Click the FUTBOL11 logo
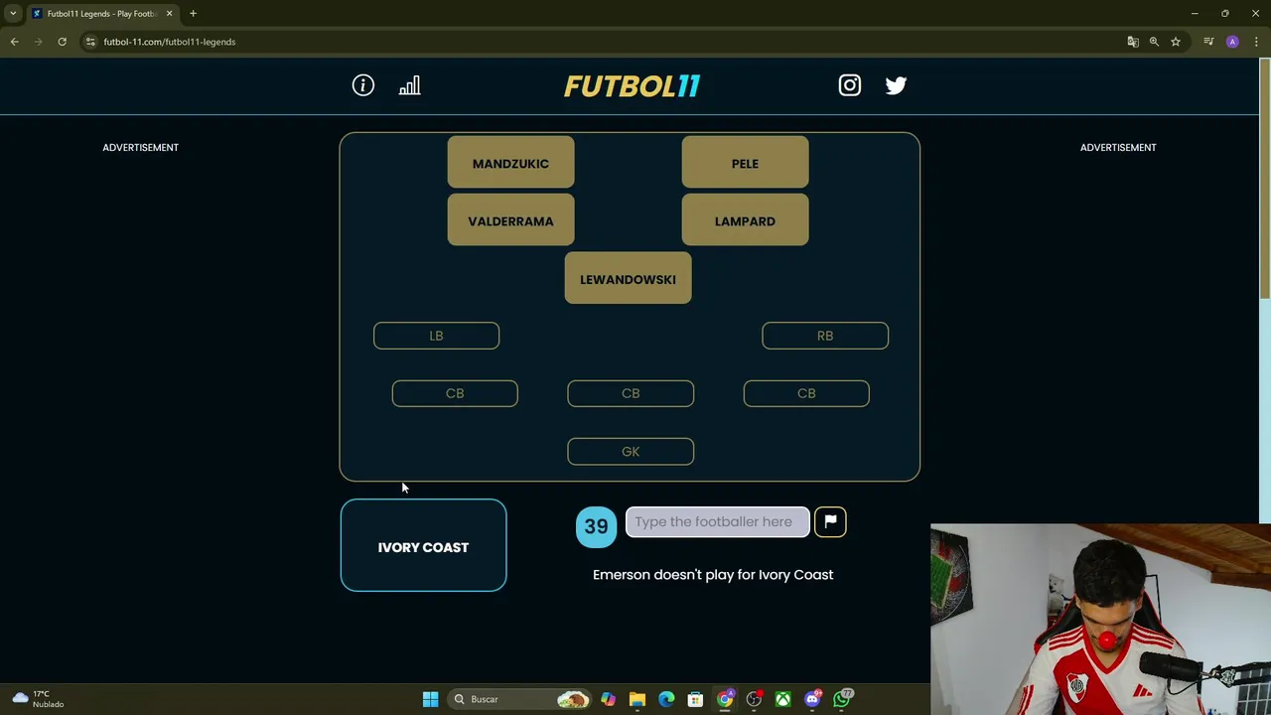 [632, 86]
